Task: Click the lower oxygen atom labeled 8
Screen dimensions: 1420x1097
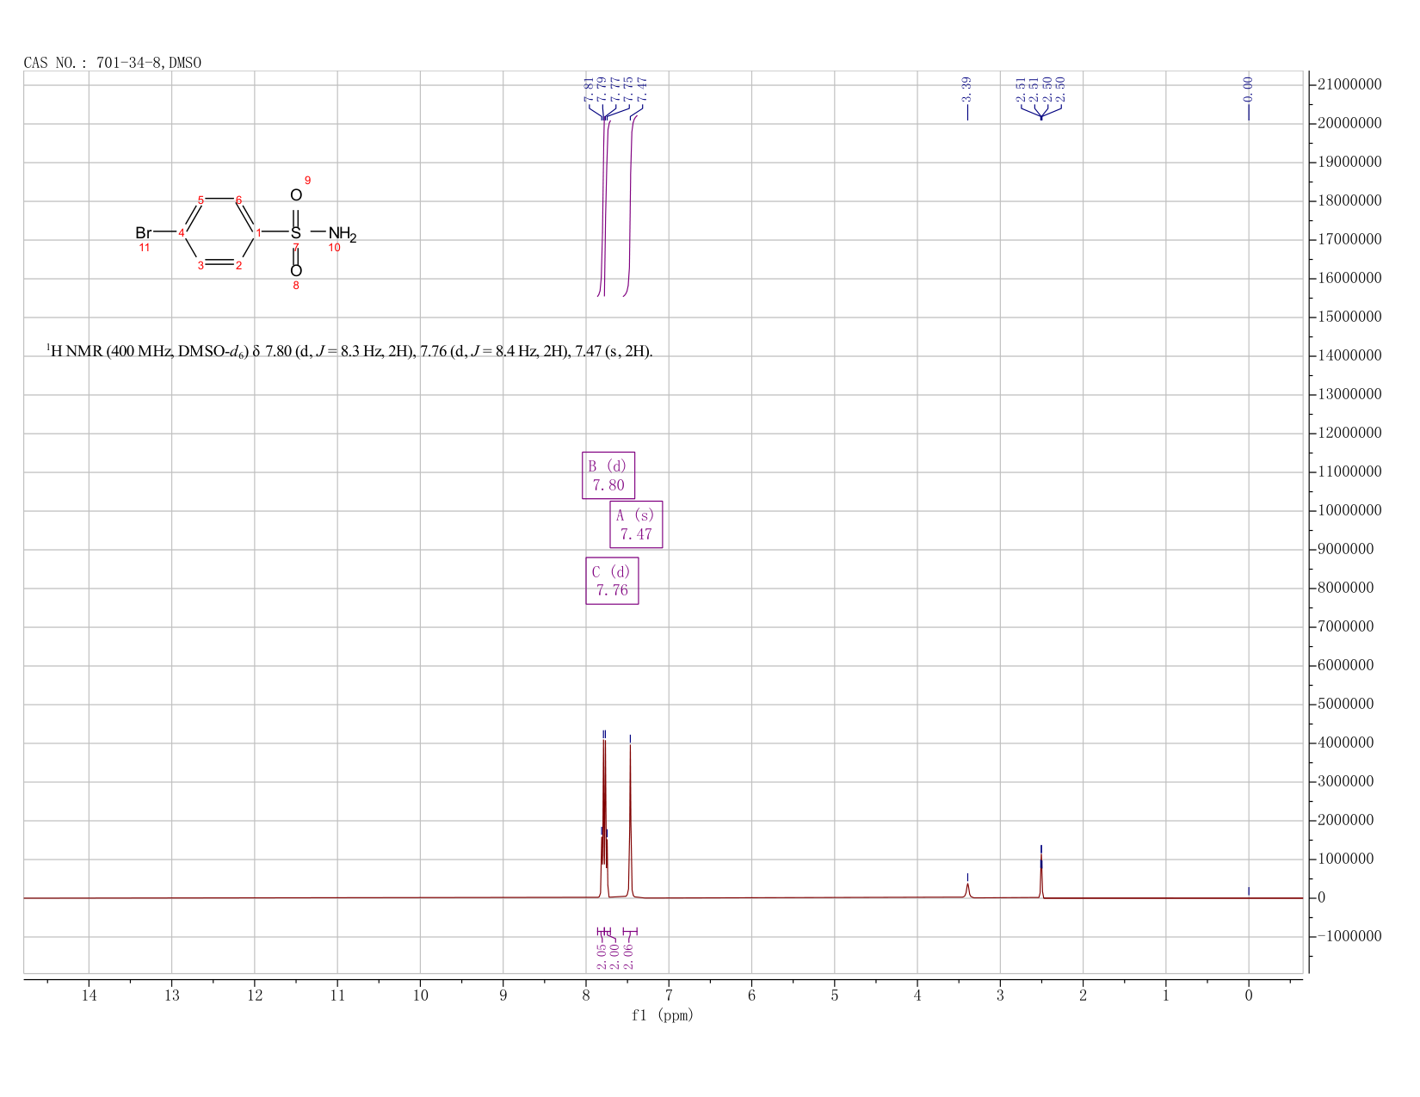Action: [296, 270]
